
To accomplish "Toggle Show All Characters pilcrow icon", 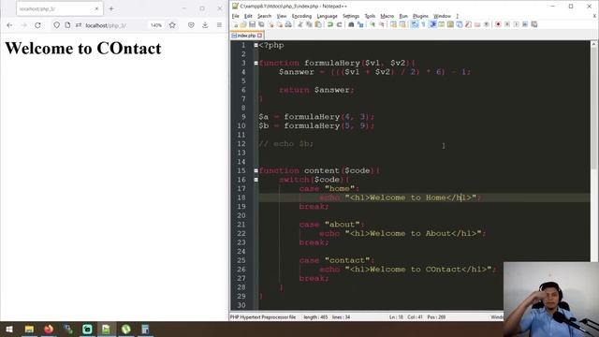I will click(423, 24).
